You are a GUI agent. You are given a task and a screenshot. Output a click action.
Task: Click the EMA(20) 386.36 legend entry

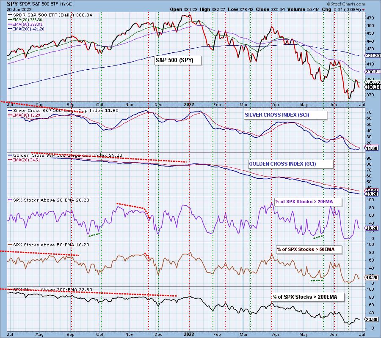tap(25, 19)
